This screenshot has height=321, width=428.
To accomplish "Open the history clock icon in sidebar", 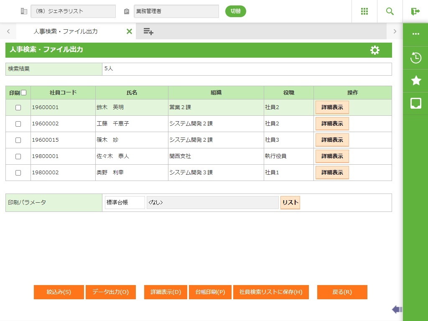I will tap(416, 58).
